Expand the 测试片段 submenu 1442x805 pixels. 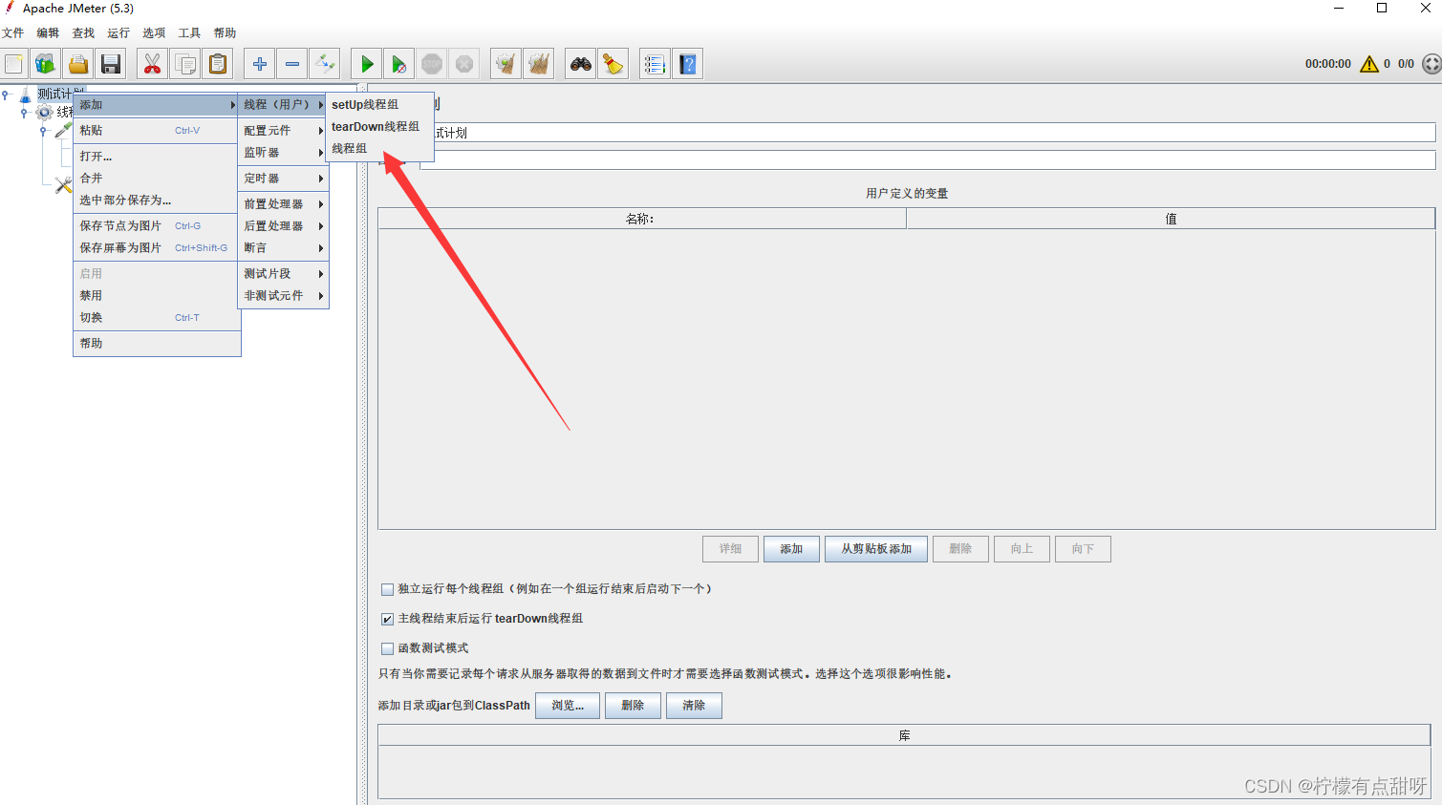tap(283, 274)
